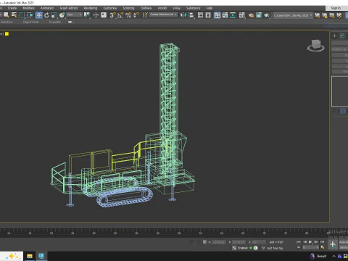348x261 pixels.
Task: Toggle Spinner Snap
Action: 136,15
